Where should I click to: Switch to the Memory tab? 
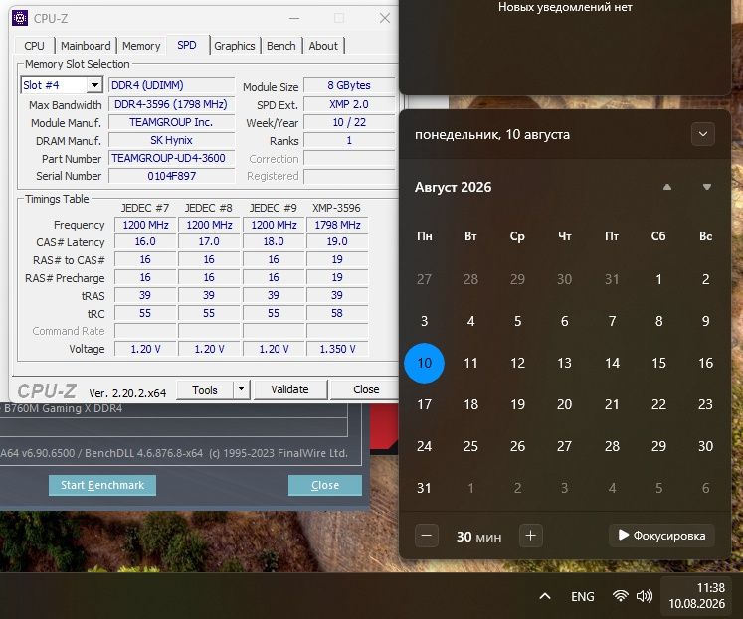click(x=141, y=46)
